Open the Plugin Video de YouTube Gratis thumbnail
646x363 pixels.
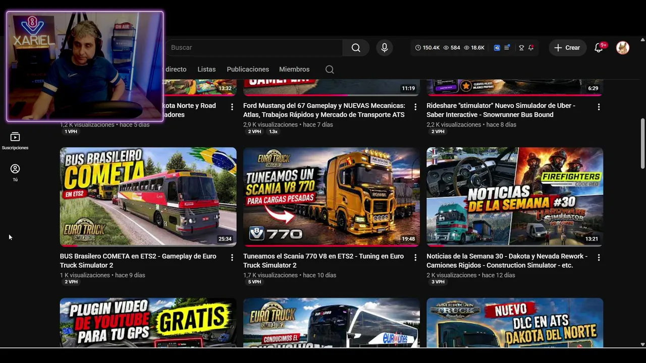click(x=148, y=323)
